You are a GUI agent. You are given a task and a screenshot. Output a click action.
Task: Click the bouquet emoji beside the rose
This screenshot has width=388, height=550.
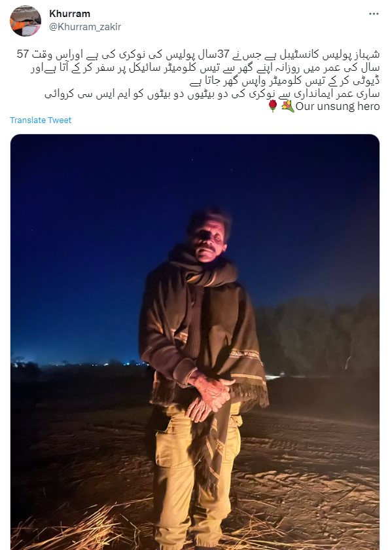click(x=287, y=105)
